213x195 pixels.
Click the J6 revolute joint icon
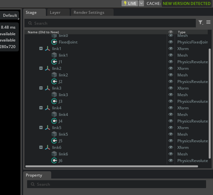click(54, 160)
